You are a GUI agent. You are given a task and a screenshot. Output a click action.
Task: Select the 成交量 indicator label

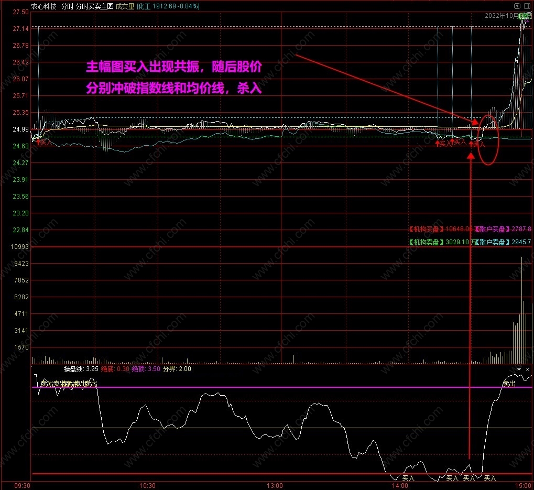pyautogui.click(x=125, y=6)
